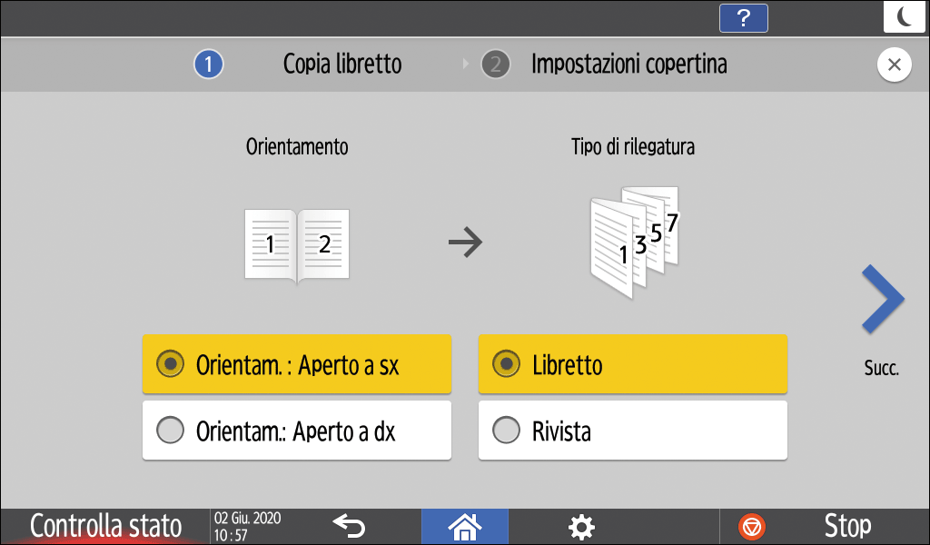Click the booklet binding pages illustration

pos(634,242)
